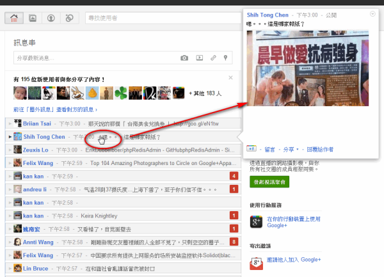Click the 下午3:00 timestamp in popup

[x=307, y=15]
